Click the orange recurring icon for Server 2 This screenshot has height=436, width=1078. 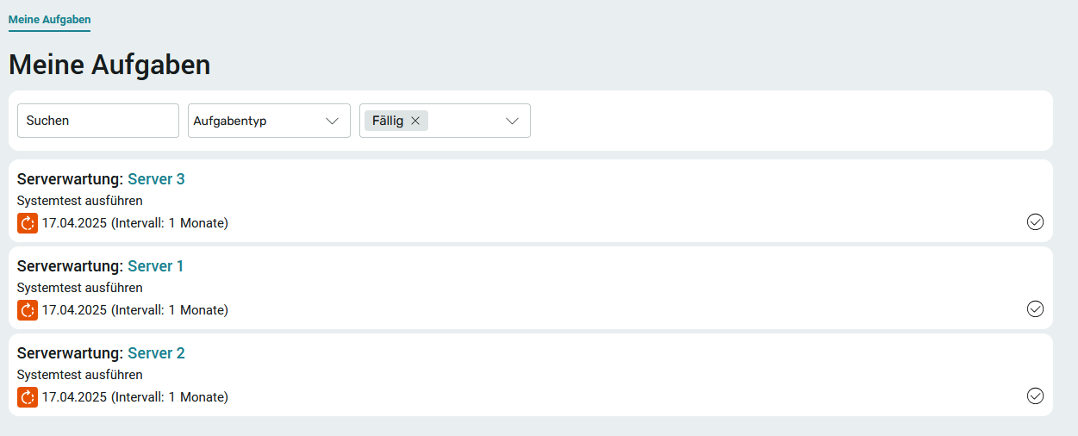tap(28, 397)
